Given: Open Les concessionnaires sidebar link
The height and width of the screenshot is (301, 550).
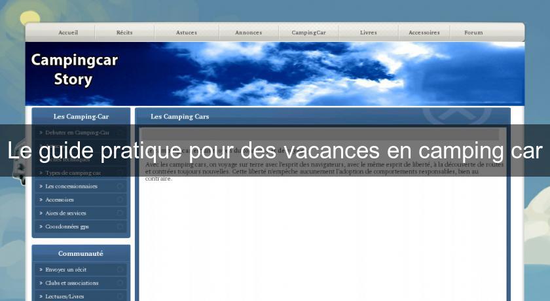Looking at the screenshot, I should tap(71, 186).
